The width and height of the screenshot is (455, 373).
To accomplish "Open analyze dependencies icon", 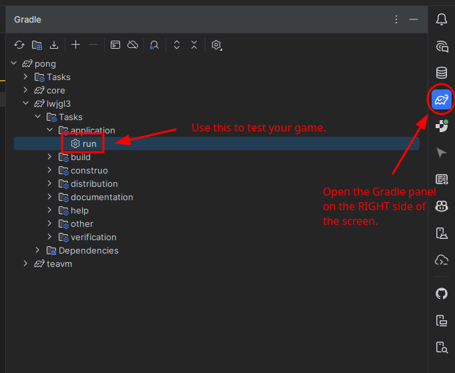I will (154, 45).
